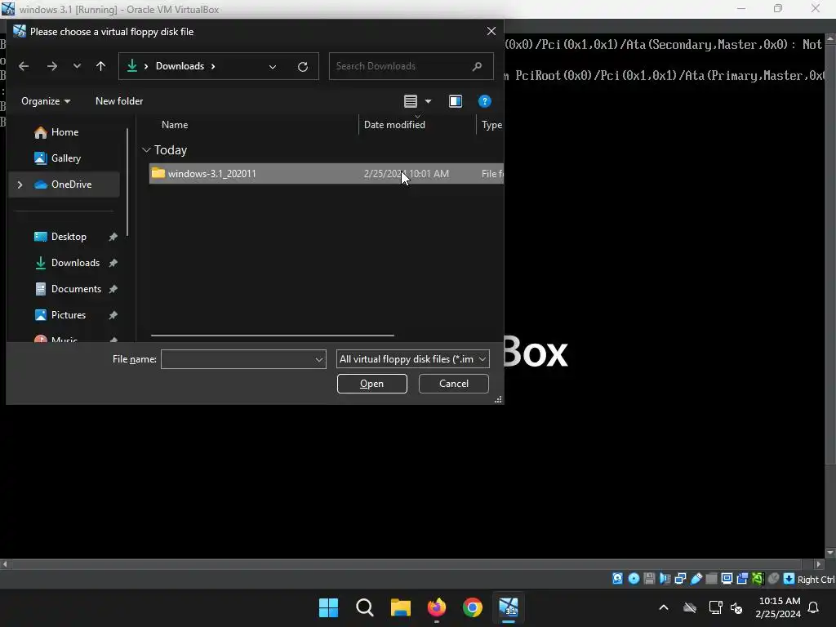Sort by the Type column header
This screenshot has height=627, width=836.
(x=491, y=125)
